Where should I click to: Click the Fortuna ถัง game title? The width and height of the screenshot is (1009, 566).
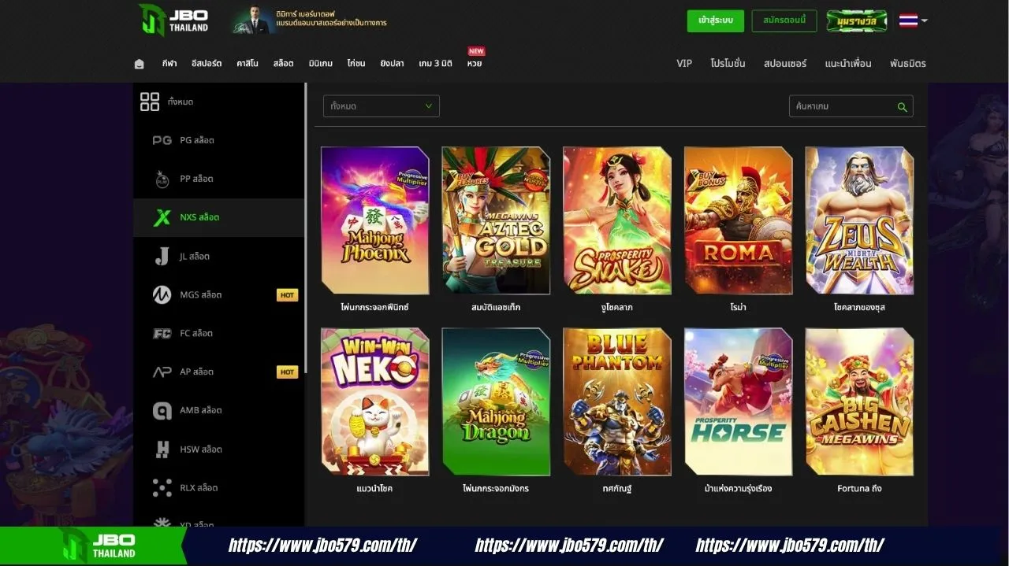[859, 489]
